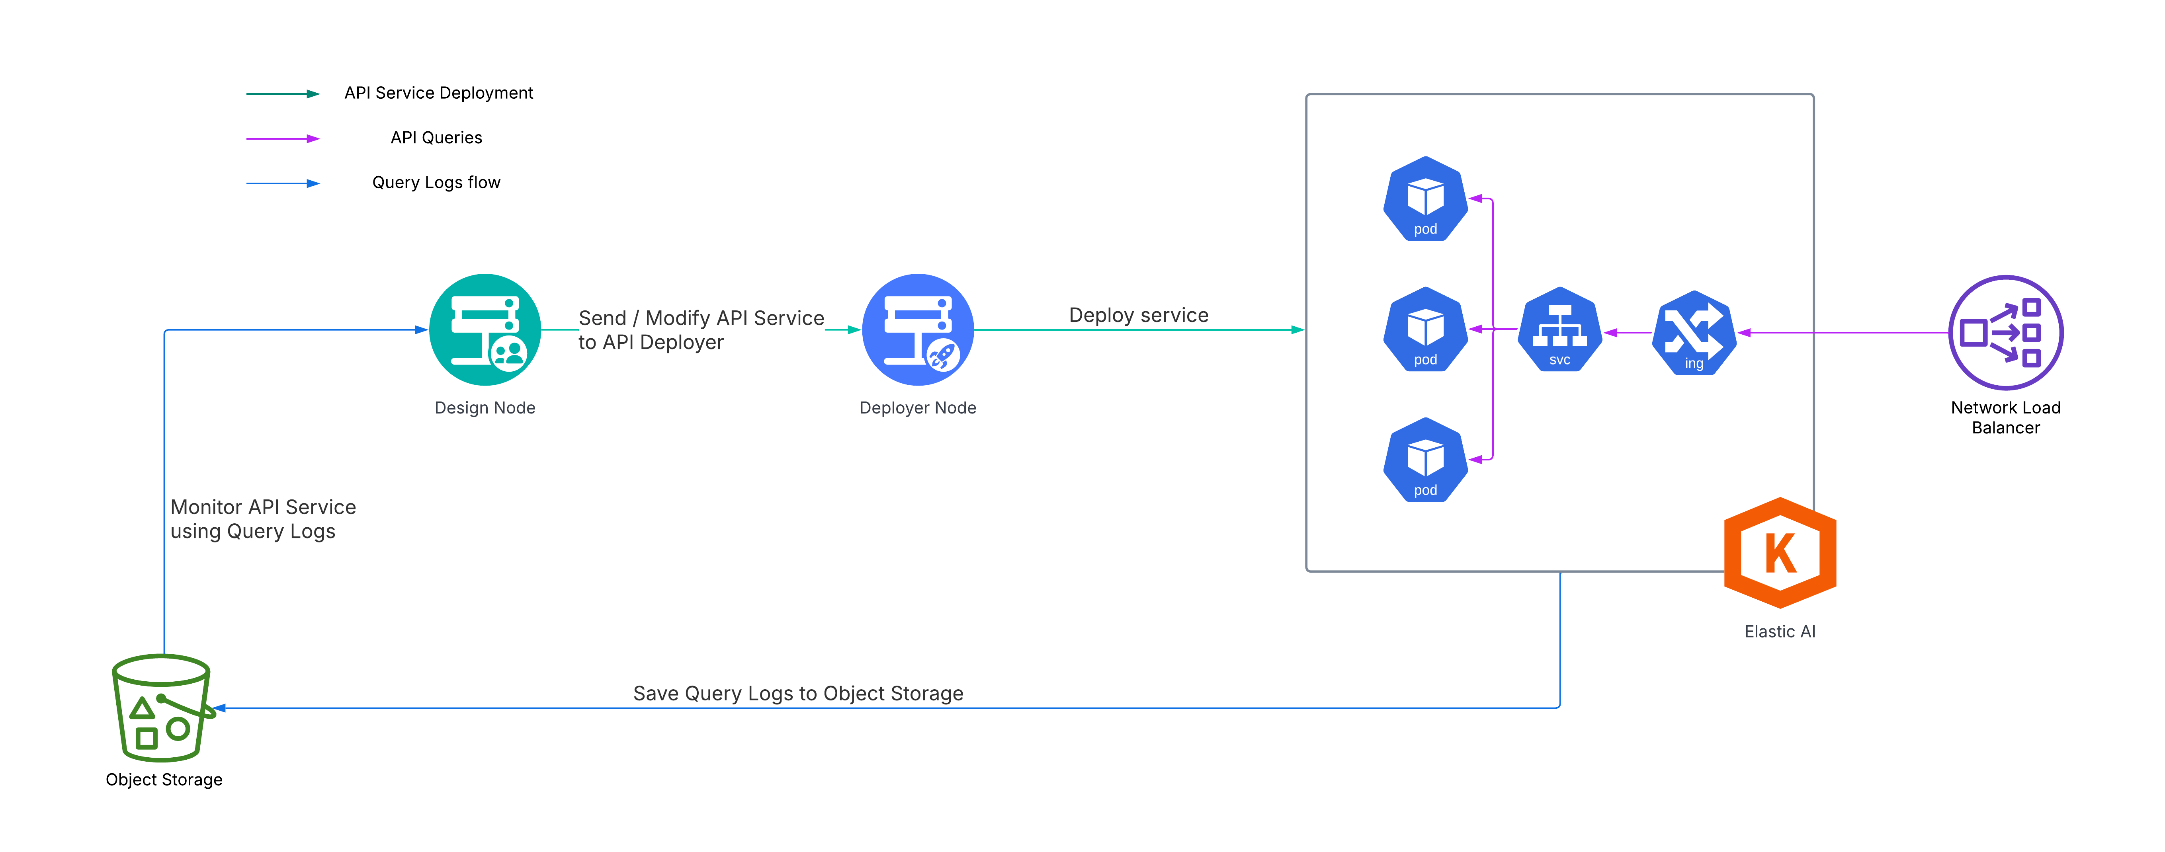Click the 'Query Logs flow' legend text
The image size is (2165, 852).
[436, 182]
